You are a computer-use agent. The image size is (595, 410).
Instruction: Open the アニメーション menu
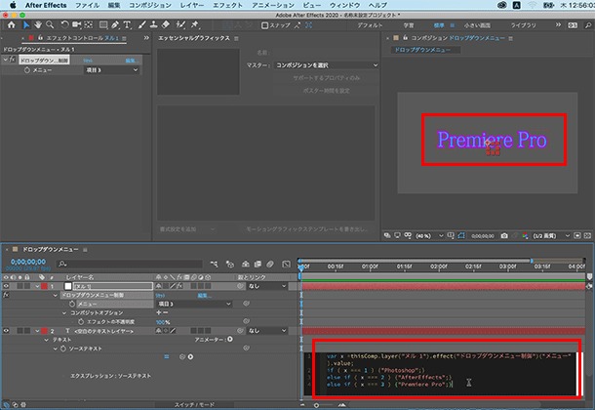point(273,5)
